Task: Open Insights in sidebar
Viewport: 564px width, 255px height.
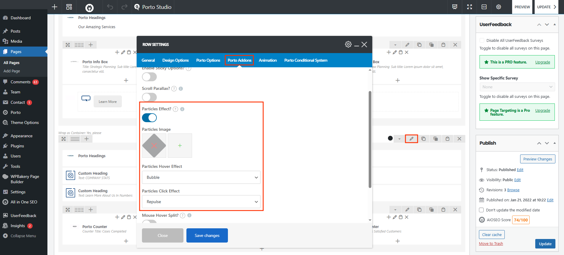Action: tap(18, 226)
